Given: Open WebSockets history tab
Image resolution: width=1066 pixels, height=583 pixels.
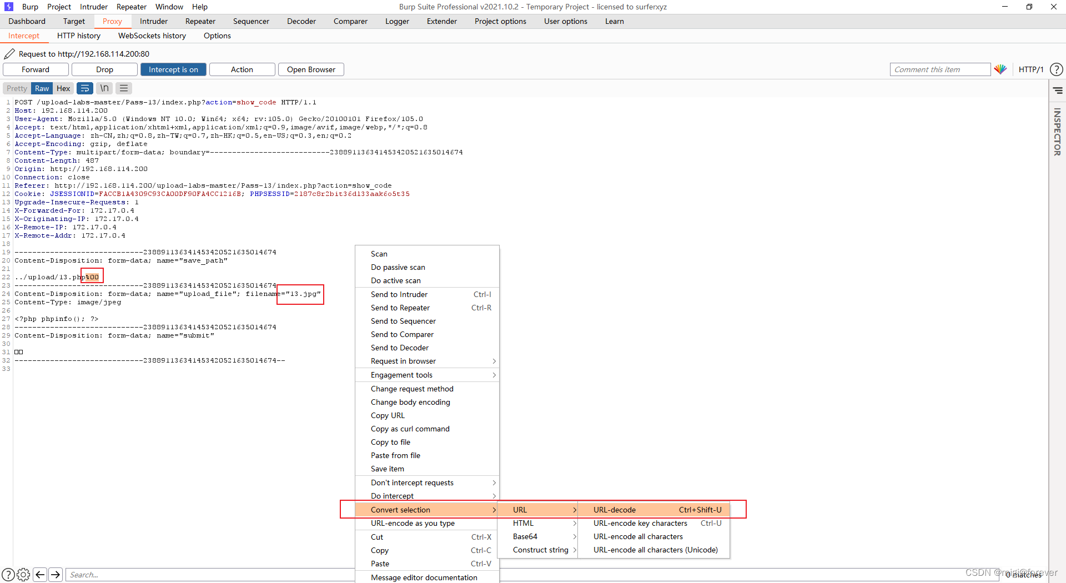Looking at the screenshot, I should (x=152, y=36).
